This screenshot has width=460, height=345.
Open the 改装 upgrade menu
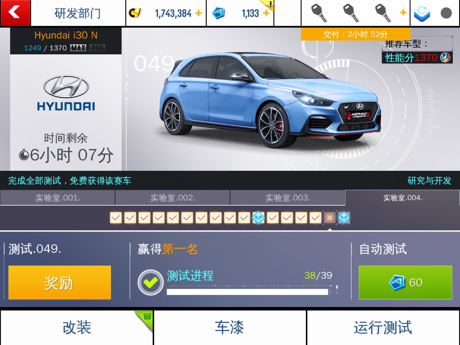click(77, 327)
